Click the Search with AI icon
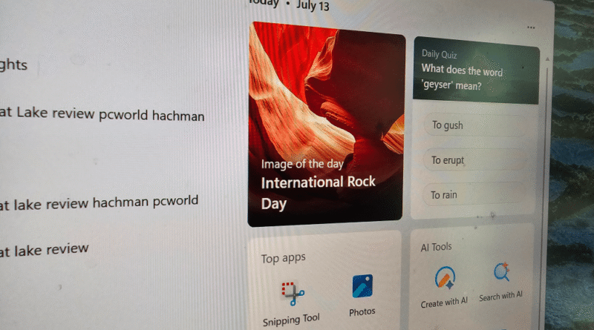The width and height of the screenshot is (594, 330). point(502,272)
